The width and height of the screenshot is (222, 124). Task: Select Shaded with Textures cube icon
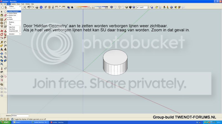(x=130, y=7)
